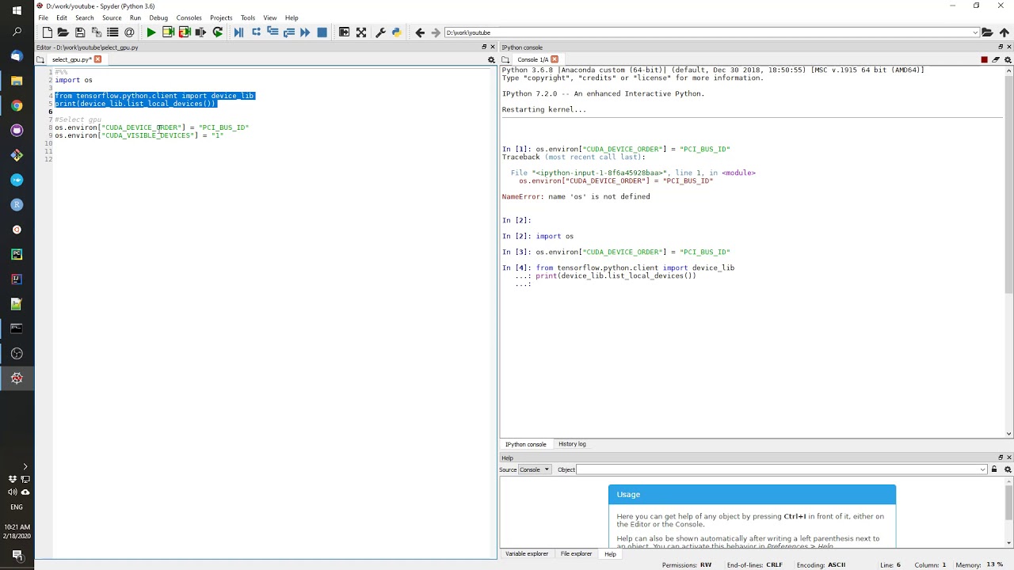Open the Consoles menu

[189, 17]
